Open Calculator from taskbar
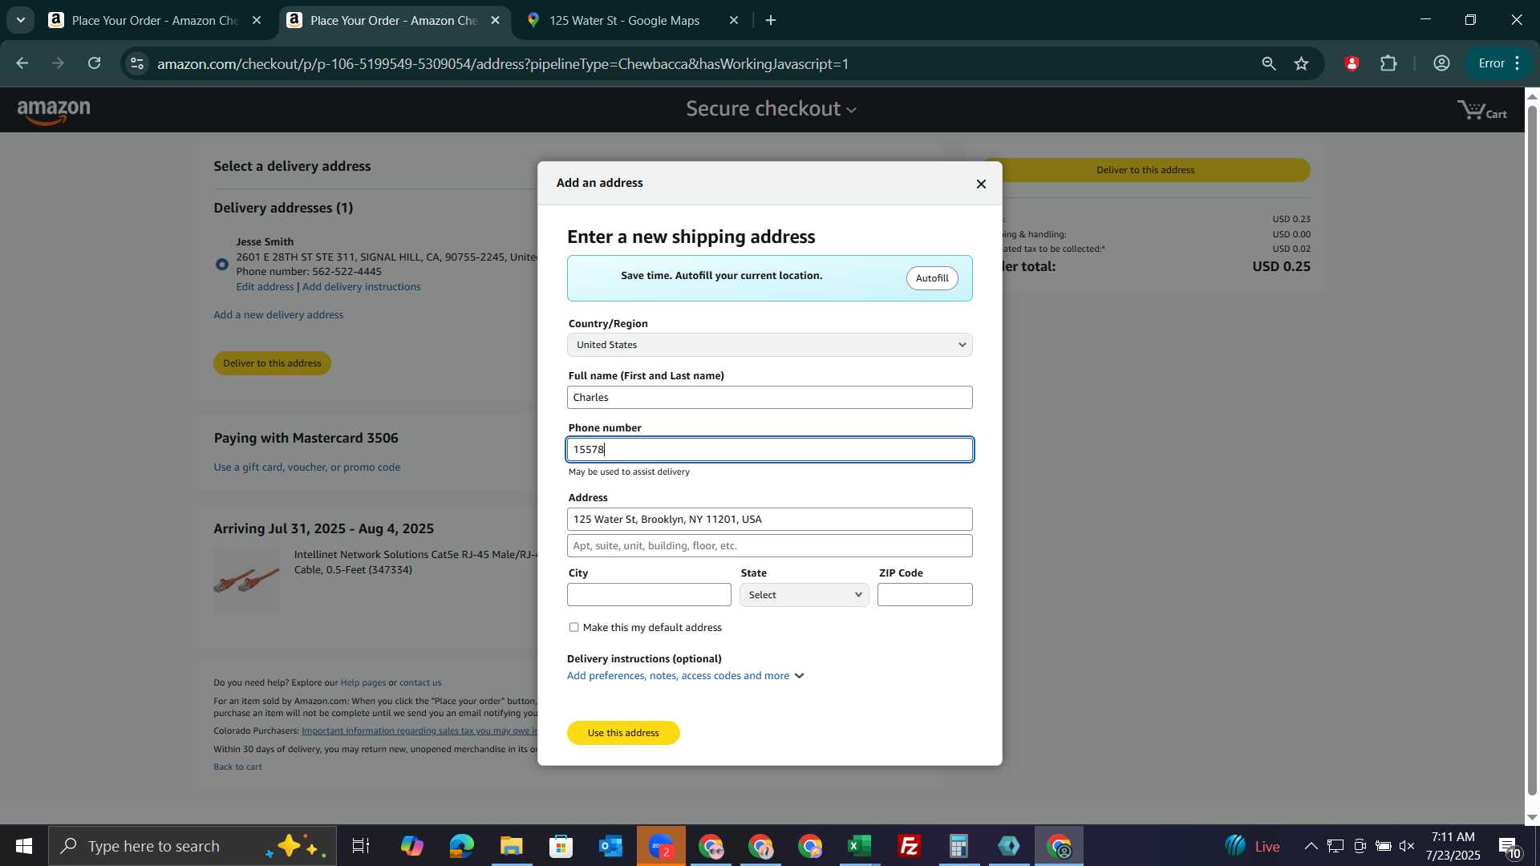 (x=959, y=846)
